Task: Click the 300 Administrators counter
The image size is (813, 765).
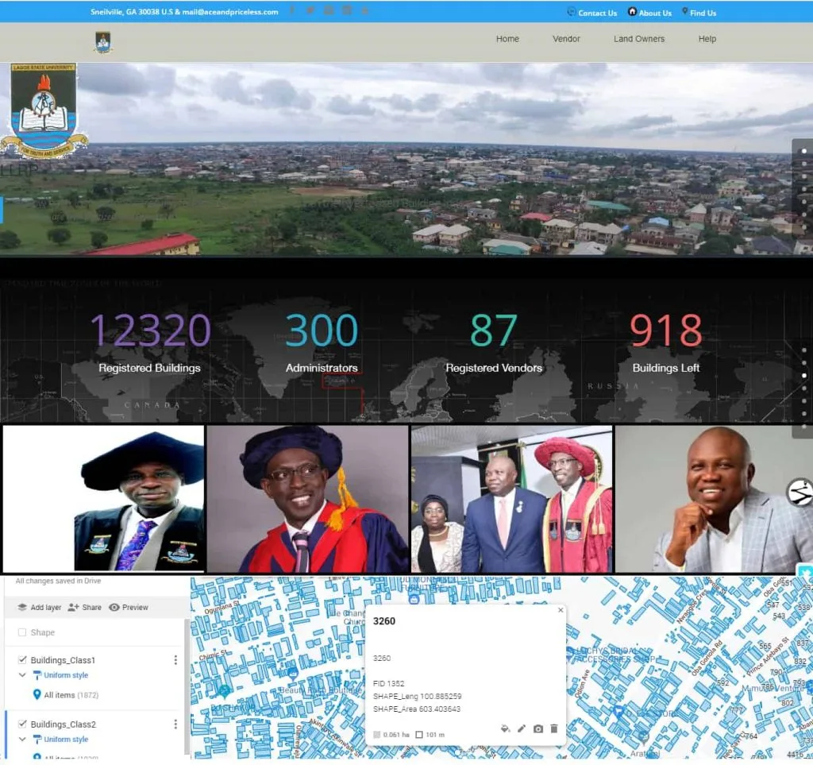Action: coord(322,342)
